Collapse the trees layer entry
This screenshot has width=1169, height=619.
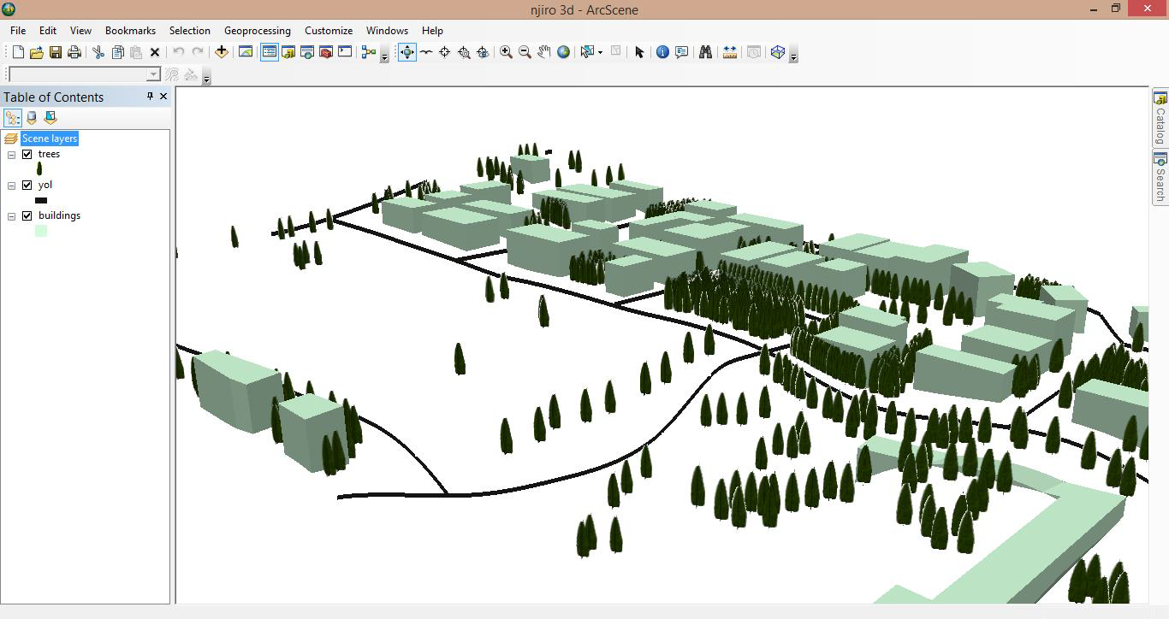point(11,154)
